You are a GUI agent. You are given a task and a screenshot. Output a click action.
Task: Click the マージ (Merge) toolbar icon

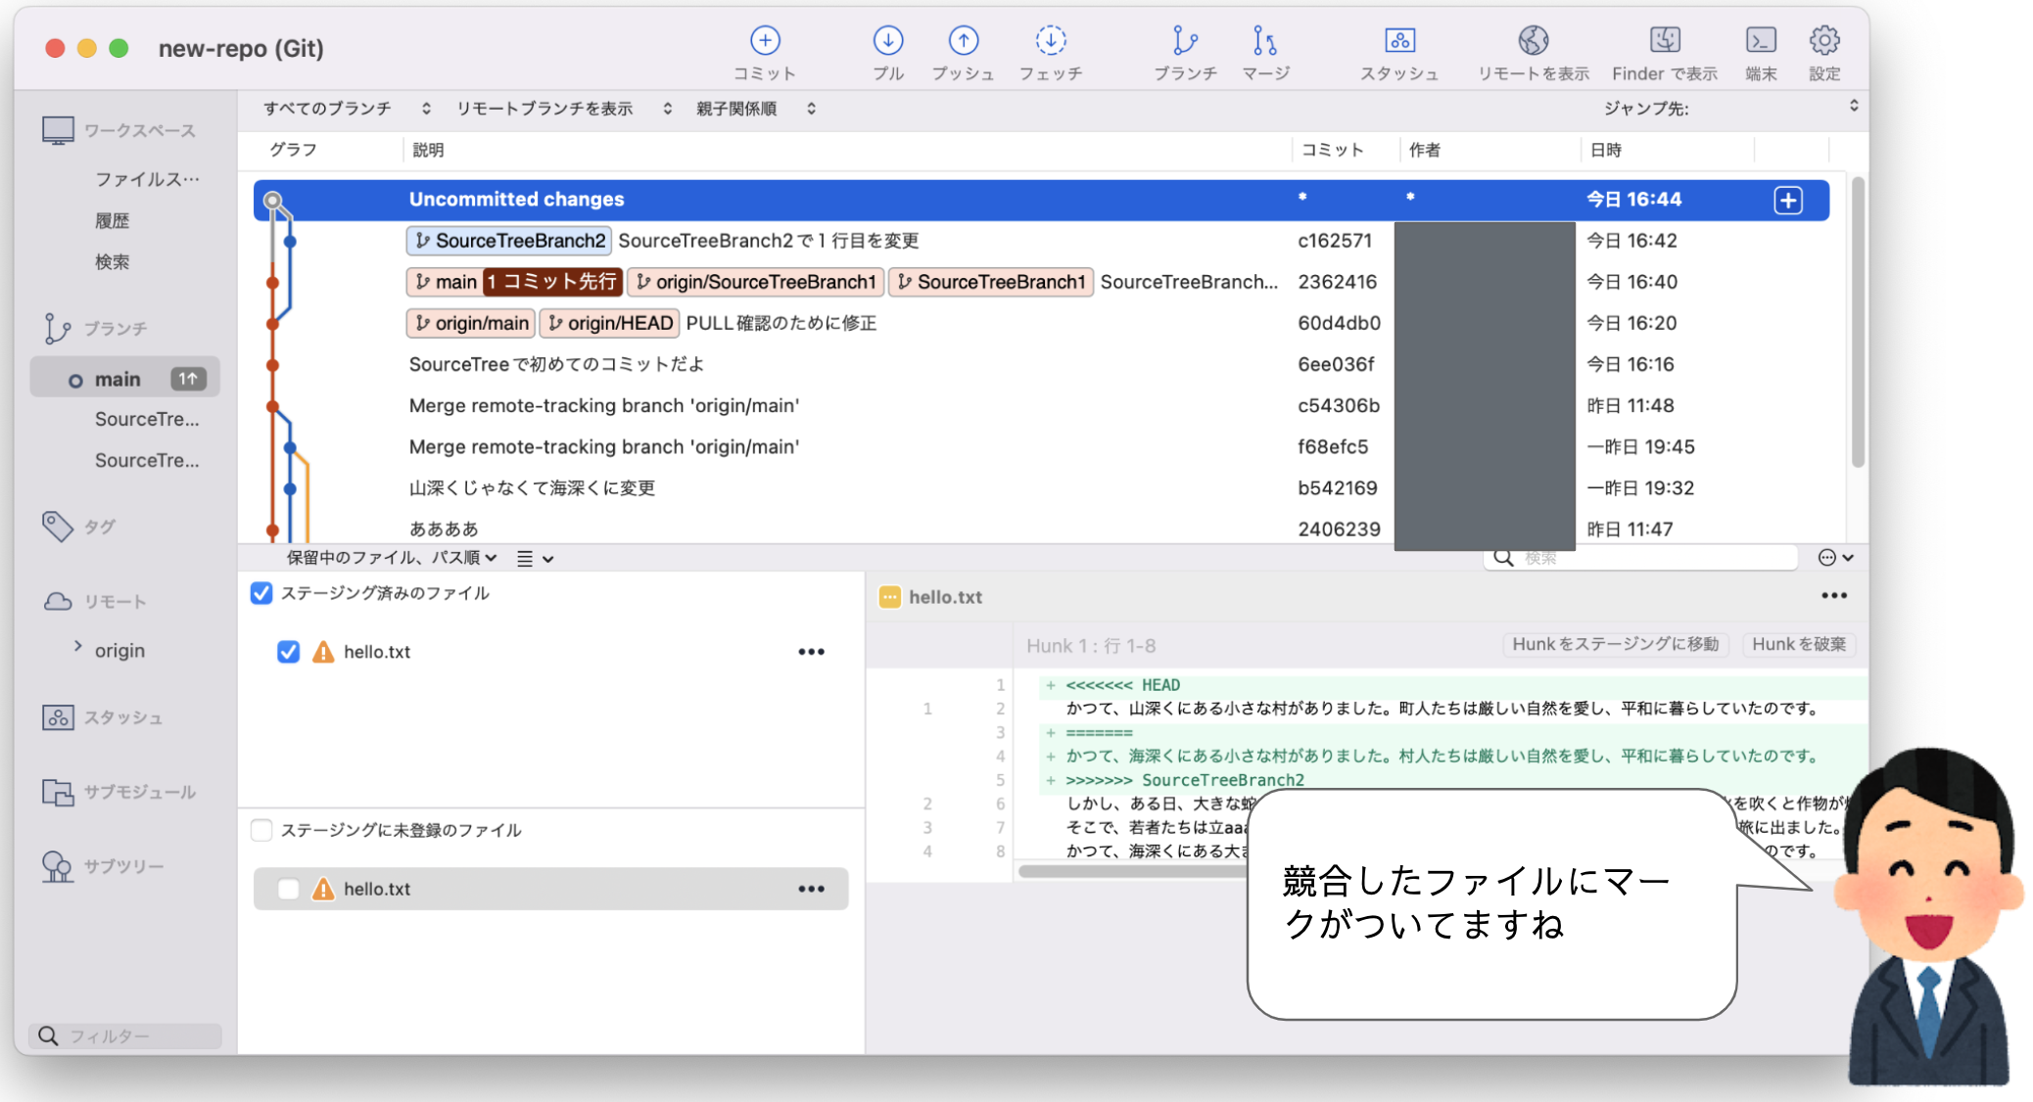coord(1264,41)
